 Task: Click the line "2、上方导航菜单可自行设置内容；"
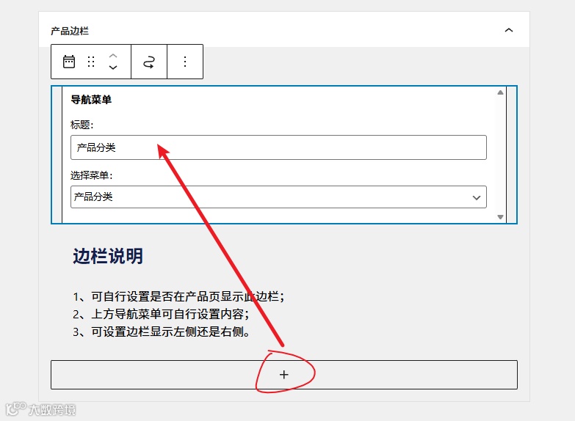click(x=162, y=314)
